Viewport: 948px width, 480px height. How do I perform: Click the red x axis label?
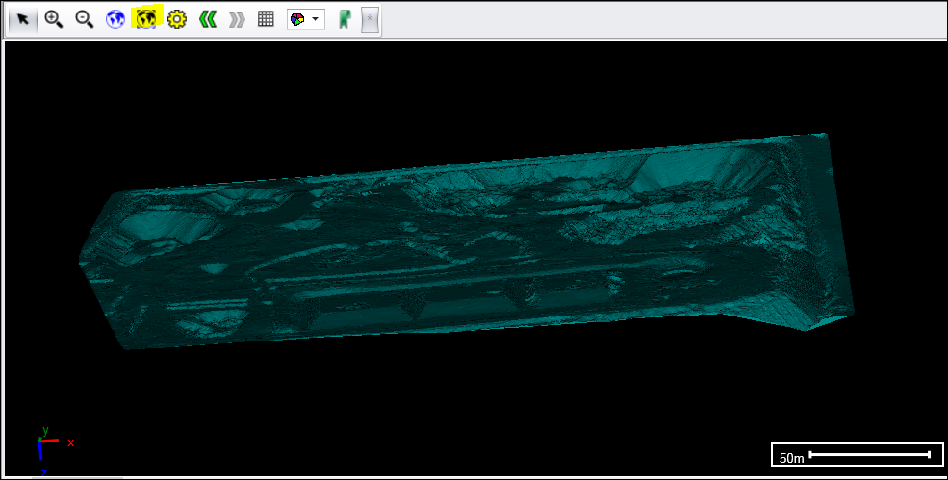(71, 442)
